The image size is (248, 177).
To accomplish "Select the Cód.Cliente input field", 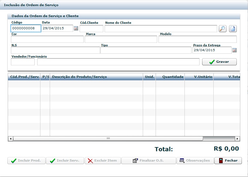I will point(91,29).
